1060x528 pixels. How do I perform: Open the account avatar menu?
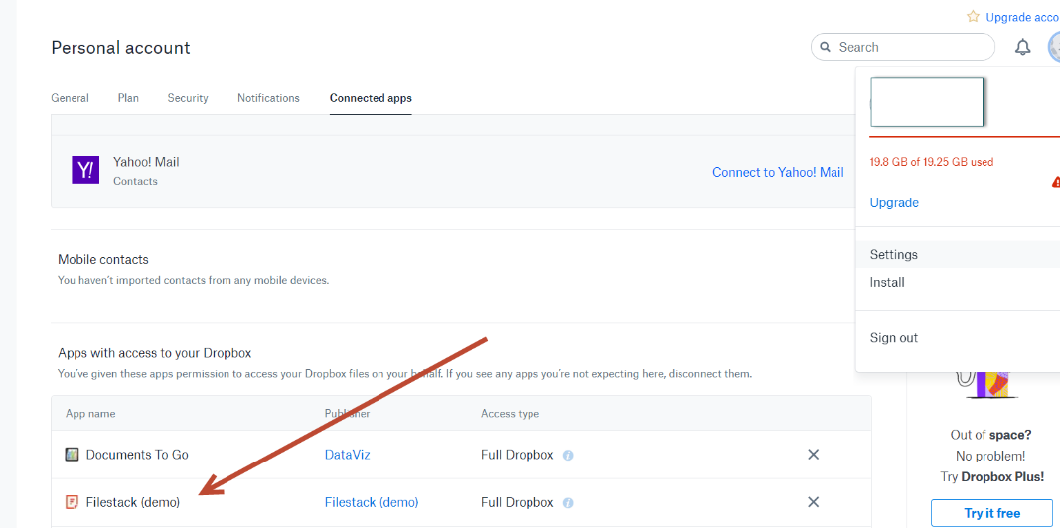coord(1054,47)
